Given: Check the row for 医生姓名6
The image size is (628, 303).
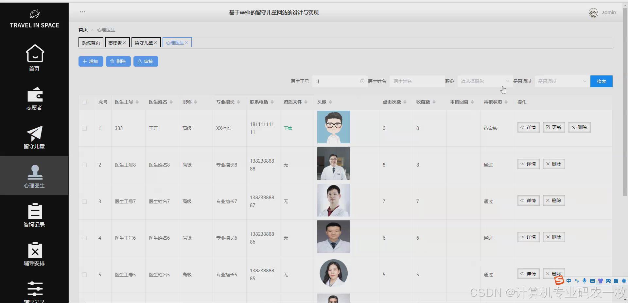Looking at the screenshot, I should [x=84, y=238].
